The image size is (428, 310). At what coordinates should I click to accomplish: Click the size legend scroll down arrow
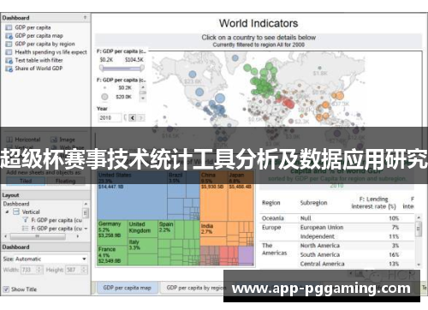point(143,98)
